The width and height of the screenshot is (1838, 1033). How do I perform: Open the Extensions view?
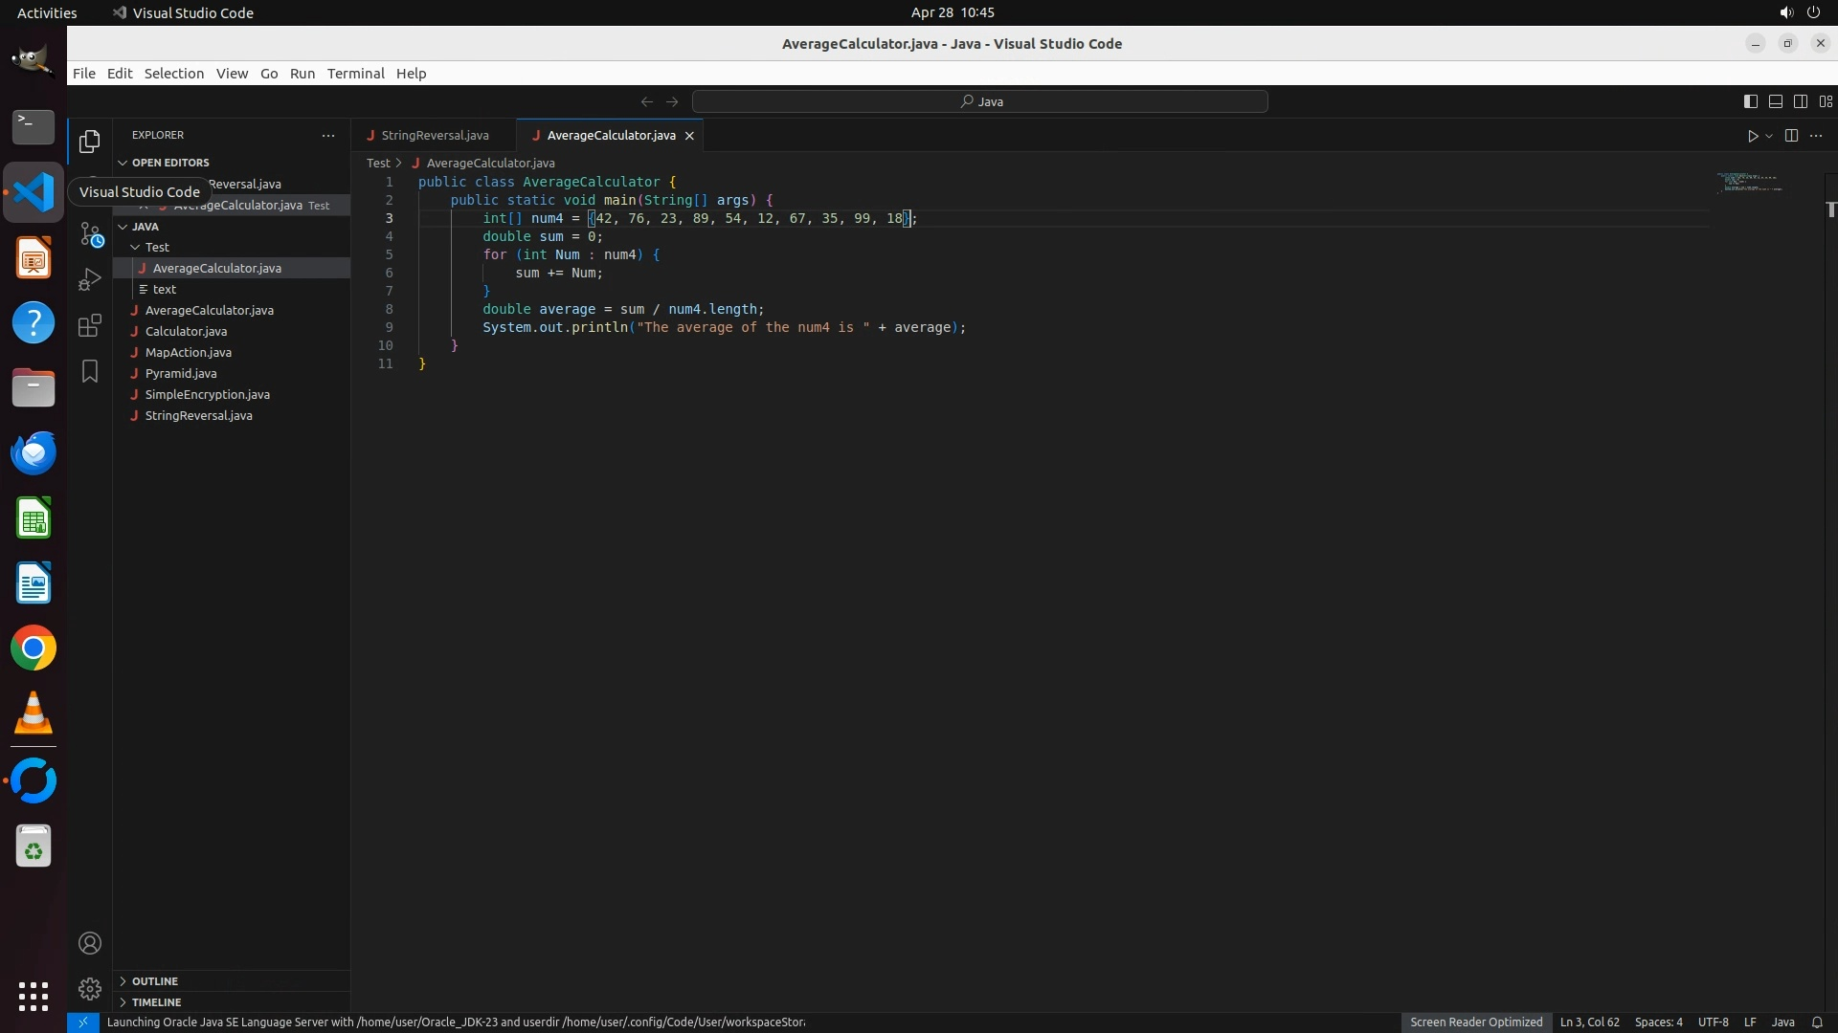[x=90, y=325]
